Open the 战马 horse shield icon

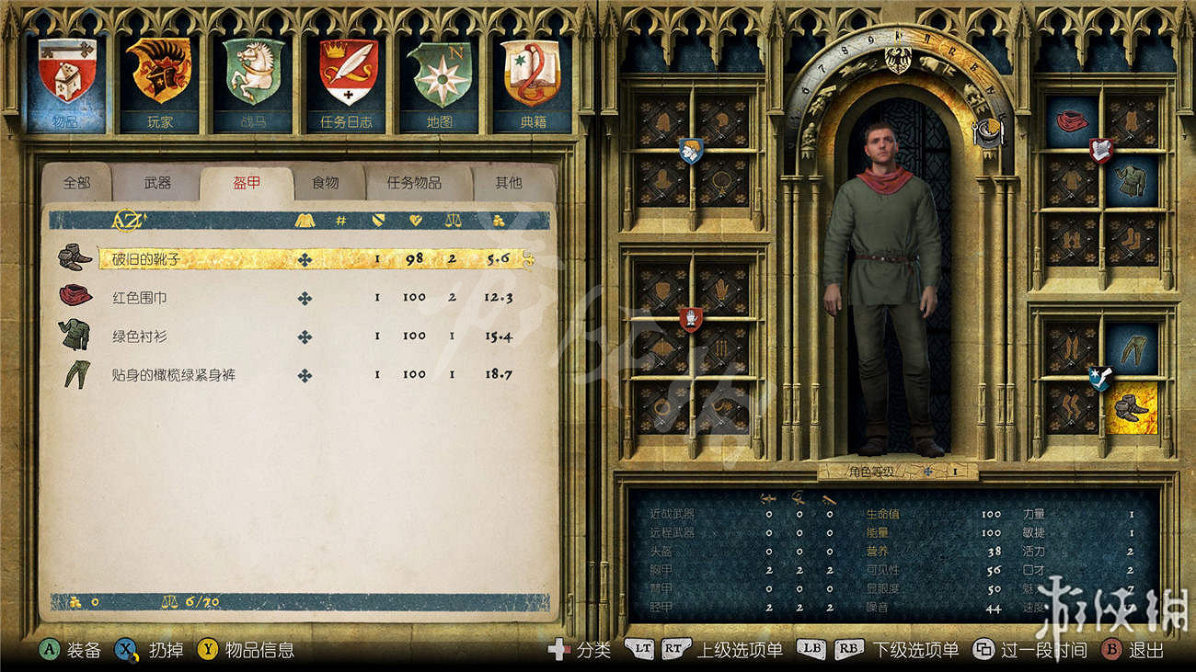pos(253,74)
